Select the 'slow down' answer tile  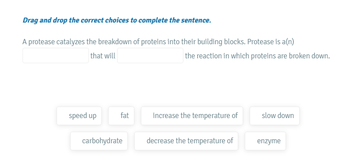pos(274,116)
